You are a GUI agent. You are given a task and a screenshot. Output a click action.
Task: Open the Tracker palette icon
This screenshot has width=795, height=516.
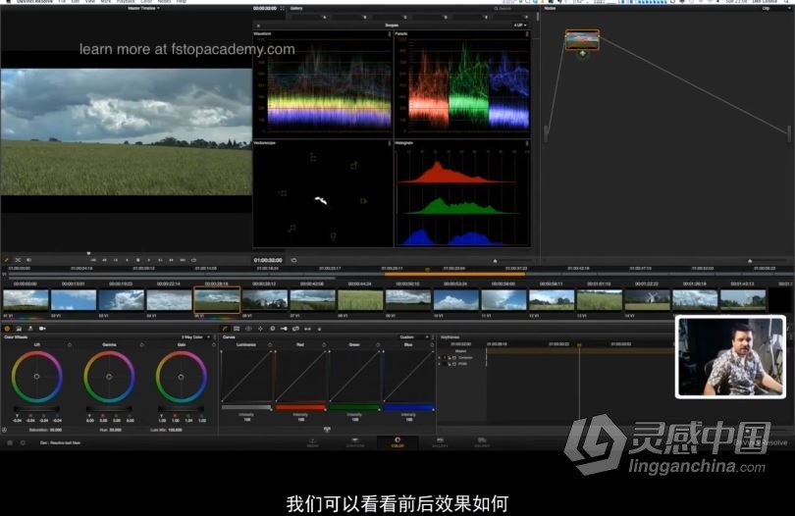260,329
